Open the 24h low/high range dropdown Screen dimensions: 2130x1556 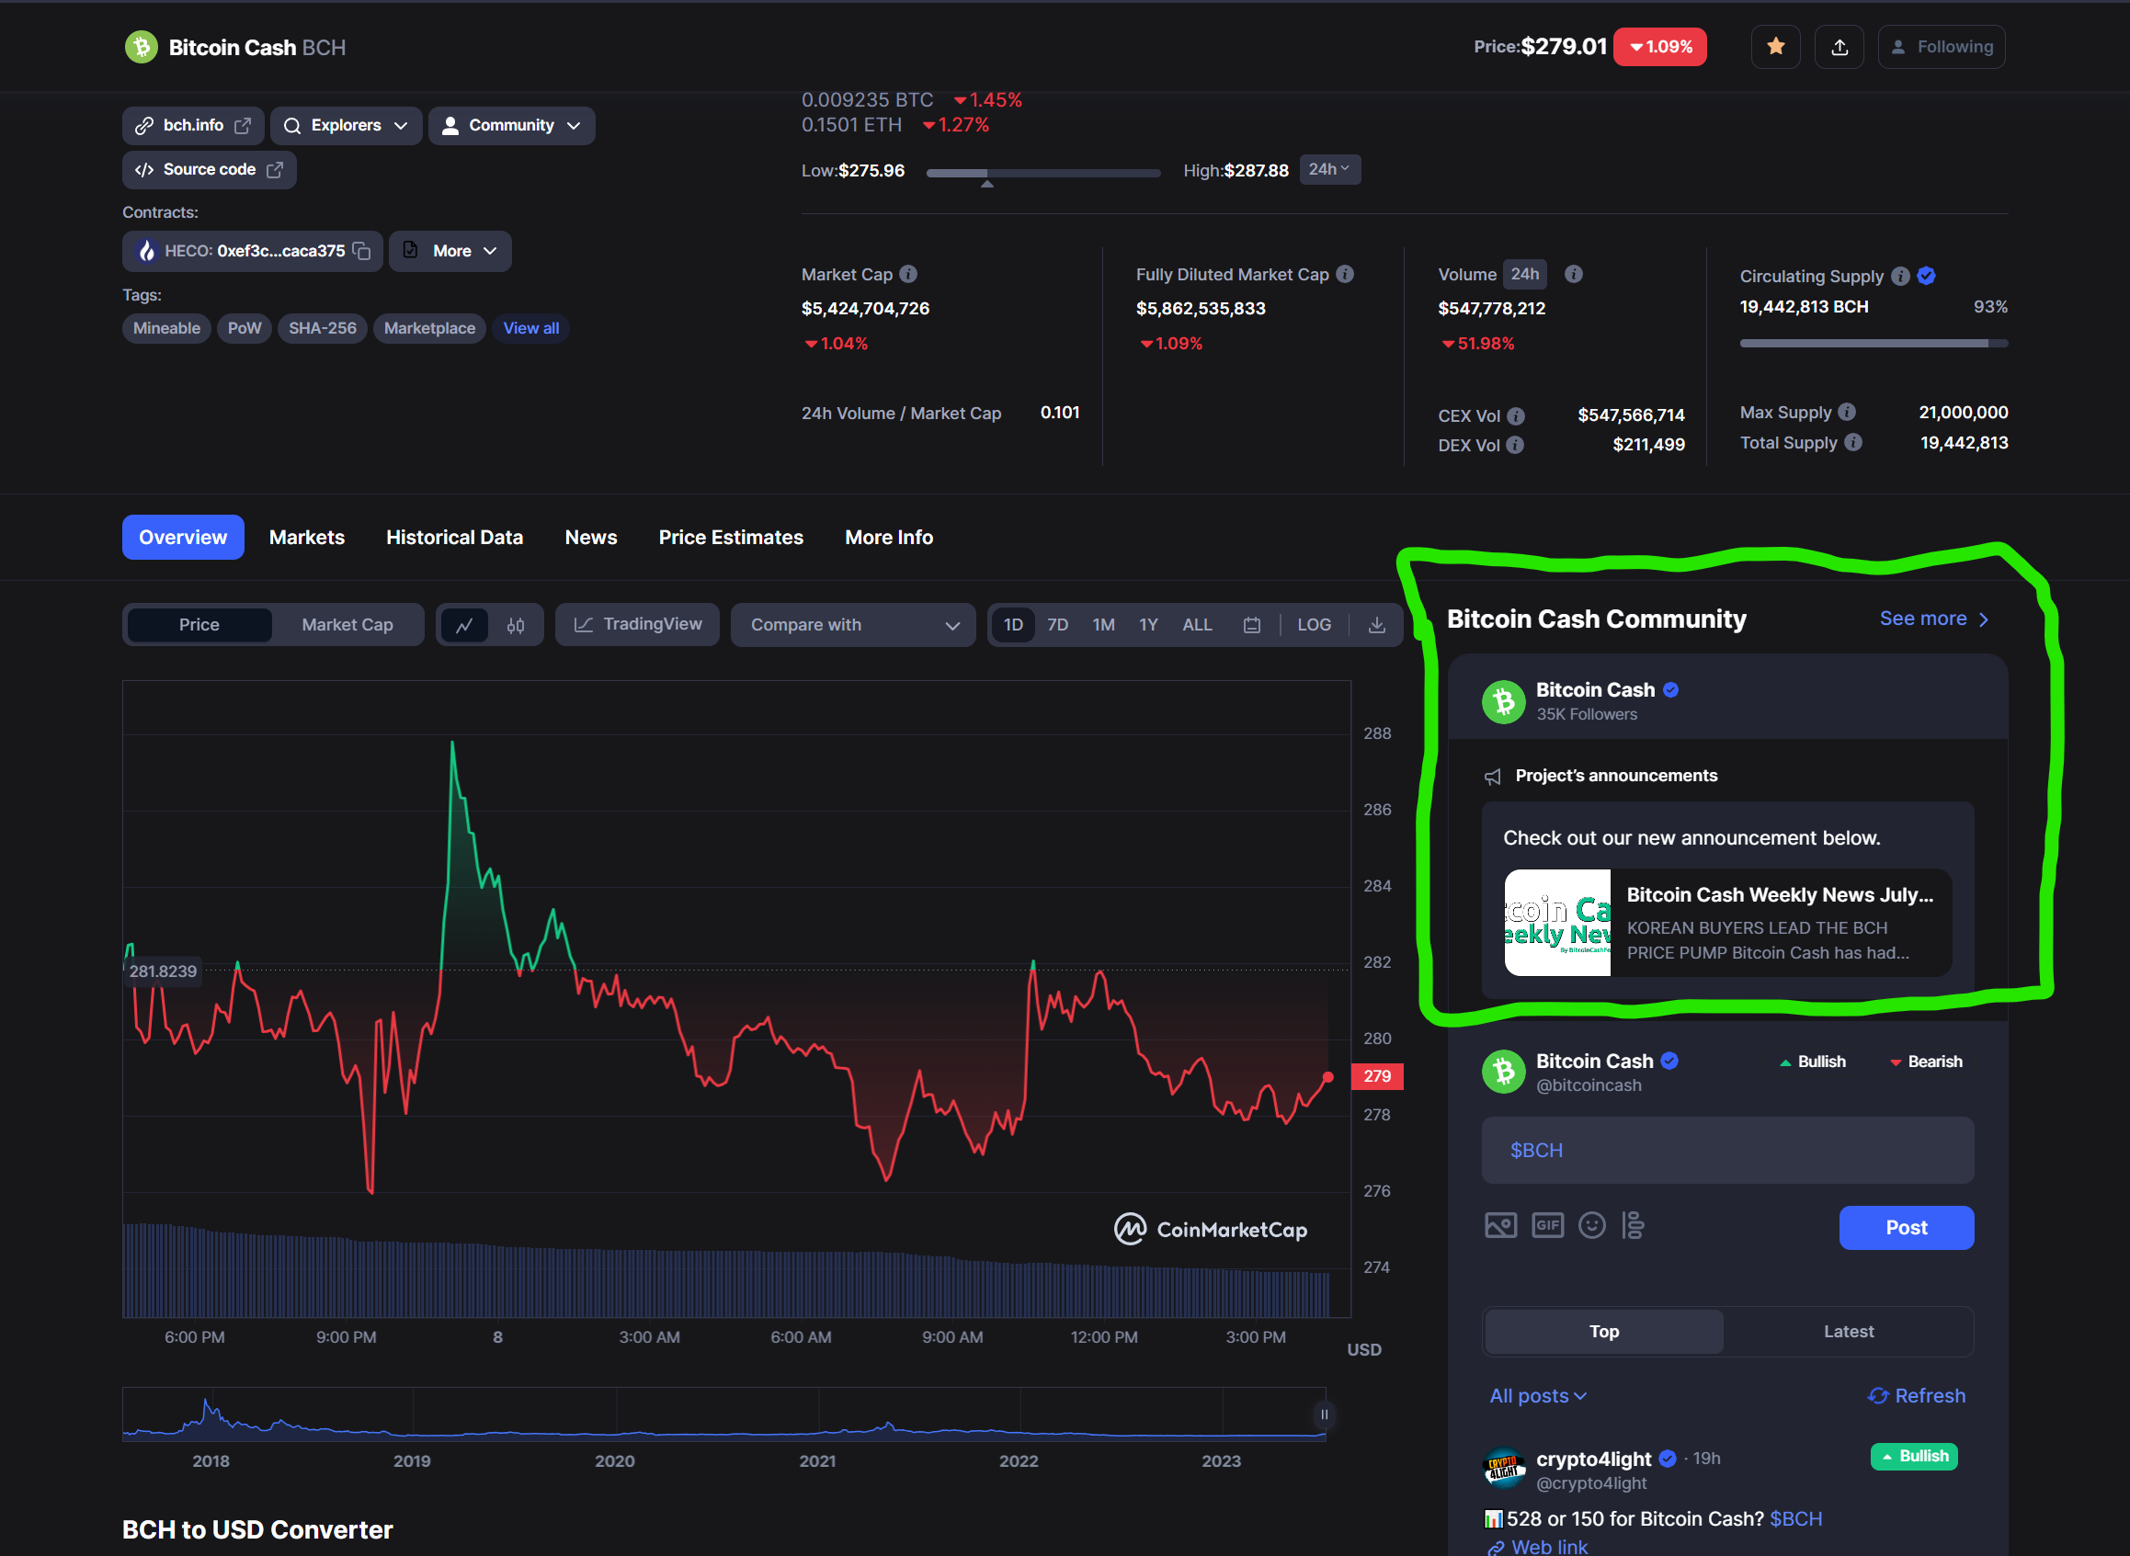pyautogui.click(x=1330, y=169)
